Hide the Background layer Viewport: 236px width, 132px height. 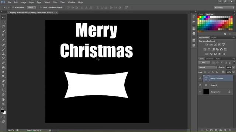[200, 92]
